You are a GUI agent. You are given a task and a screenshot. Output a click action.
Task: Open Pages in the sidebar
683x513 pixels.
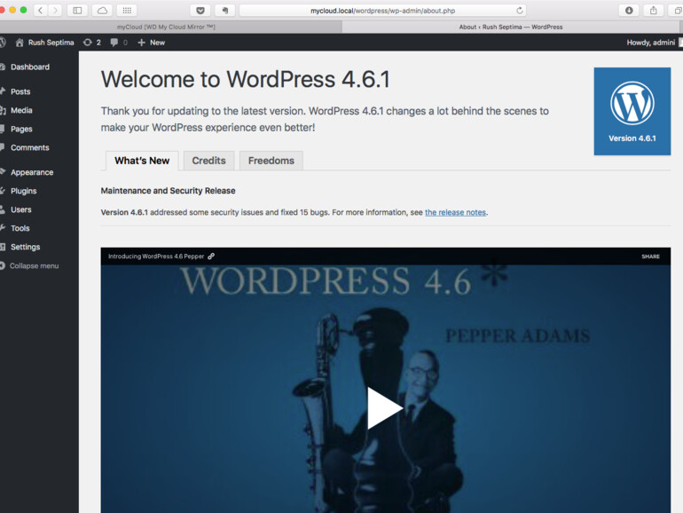tap(21, 130)
